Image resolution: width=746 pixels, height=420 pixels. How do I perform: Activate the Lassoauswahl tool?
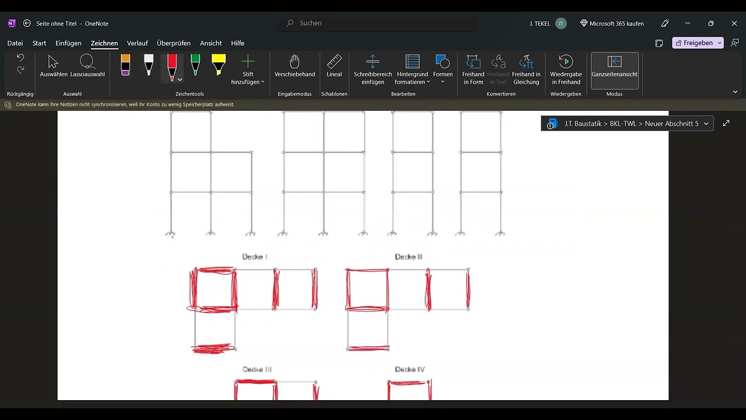(87, 66)
